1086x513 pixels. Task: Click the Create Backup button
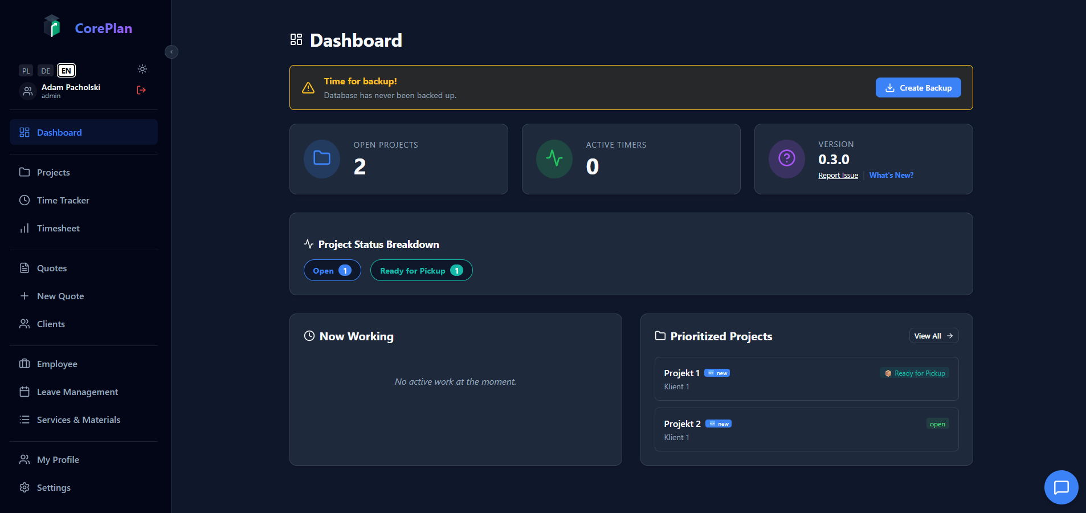tap(917, 87)
